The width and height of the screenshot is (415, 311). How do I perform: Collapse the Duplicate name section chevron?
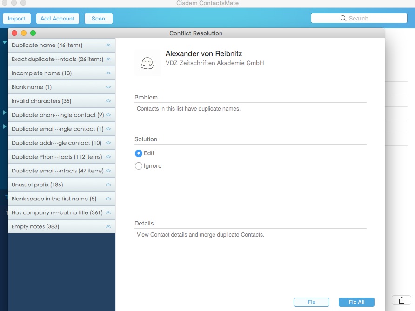108,46
